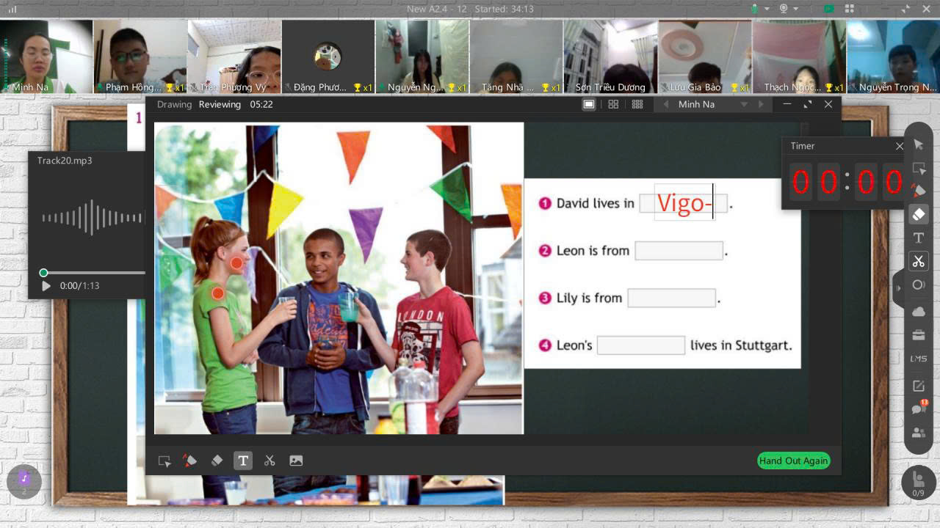Click the Hand Out Again button
The height and width of the screenshot is (528, 940).
(793, 461)
